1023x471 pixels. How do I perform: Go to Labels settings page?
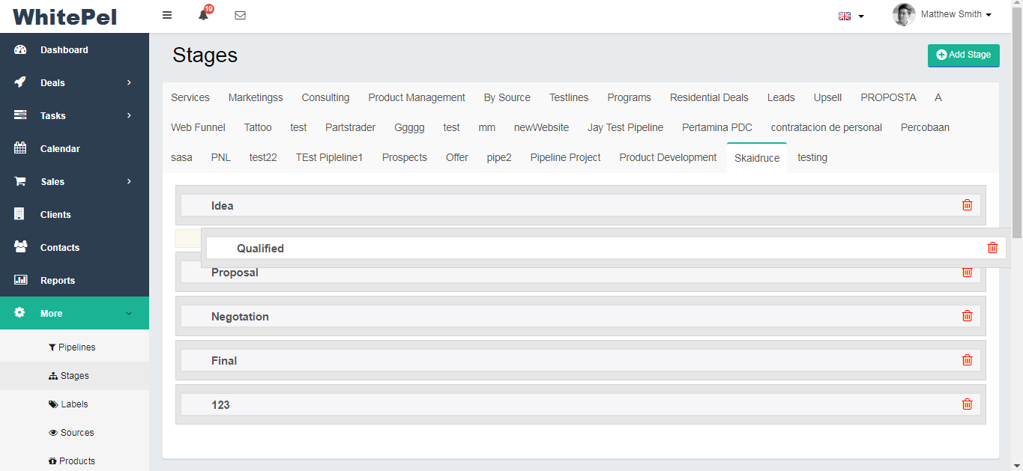(74, 404)
